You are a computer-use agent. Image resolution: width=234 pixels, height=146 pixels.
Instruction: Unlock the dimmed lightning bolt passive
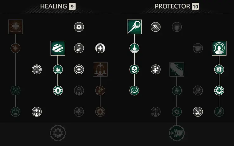click(177, 90)
